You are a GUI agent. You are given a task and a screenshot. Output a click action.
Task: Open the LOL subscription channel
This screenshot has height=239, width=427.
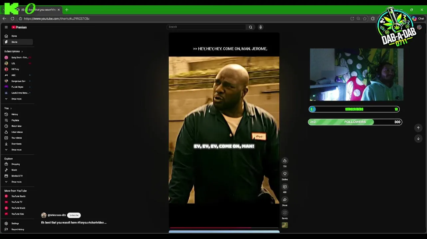[x=18, y=63]
